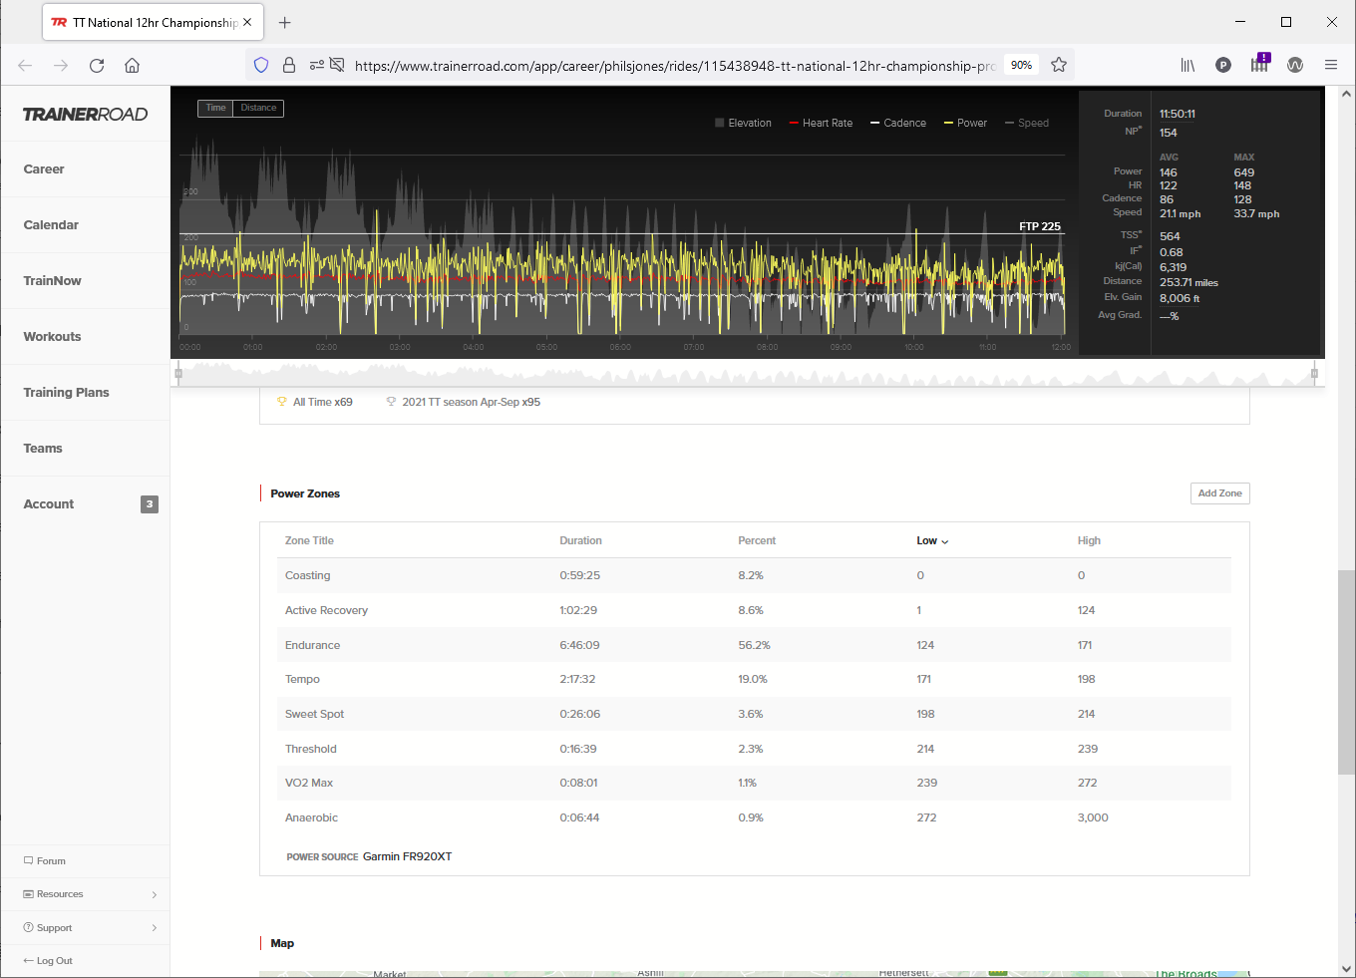Navigate to Training Plans
This screenshot has width=1356, height=978.
pos(66,393)
